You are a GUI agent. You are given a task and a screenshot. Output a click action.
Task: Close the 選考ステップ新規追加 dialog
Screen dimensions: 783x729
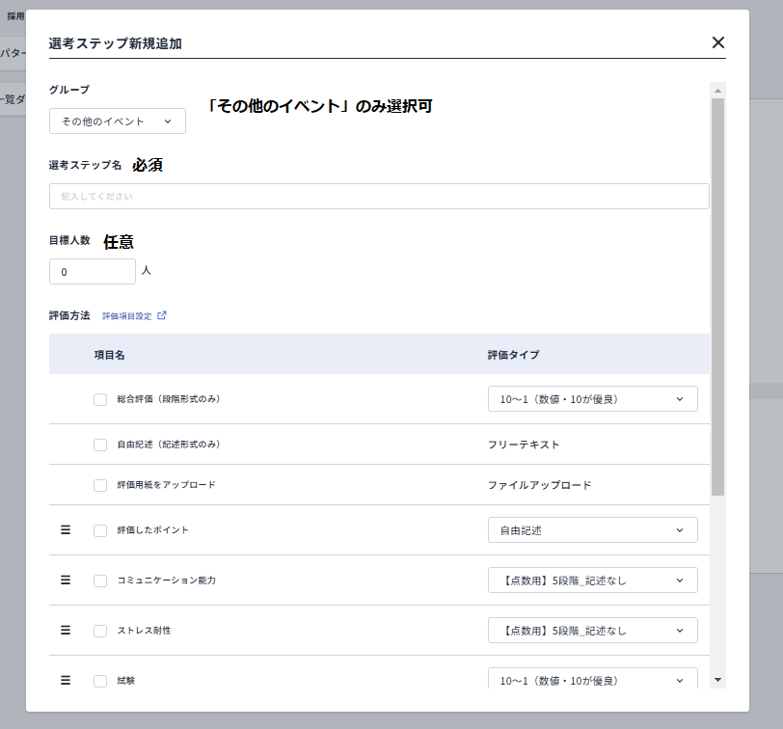coord(717,42)
